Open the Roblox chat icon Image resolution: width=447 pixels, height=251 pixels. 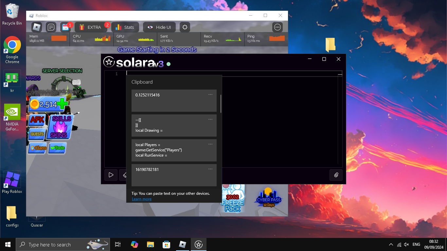(51, 27)
